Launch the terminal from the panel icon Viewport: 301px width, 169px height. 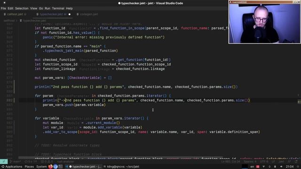click(x=61, y=167)
